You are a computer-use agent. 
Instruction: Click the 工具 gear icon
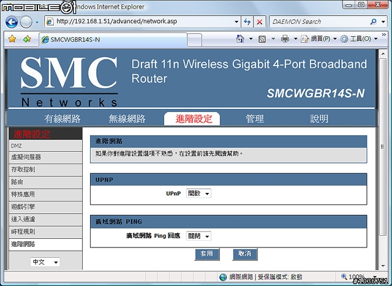344,39
